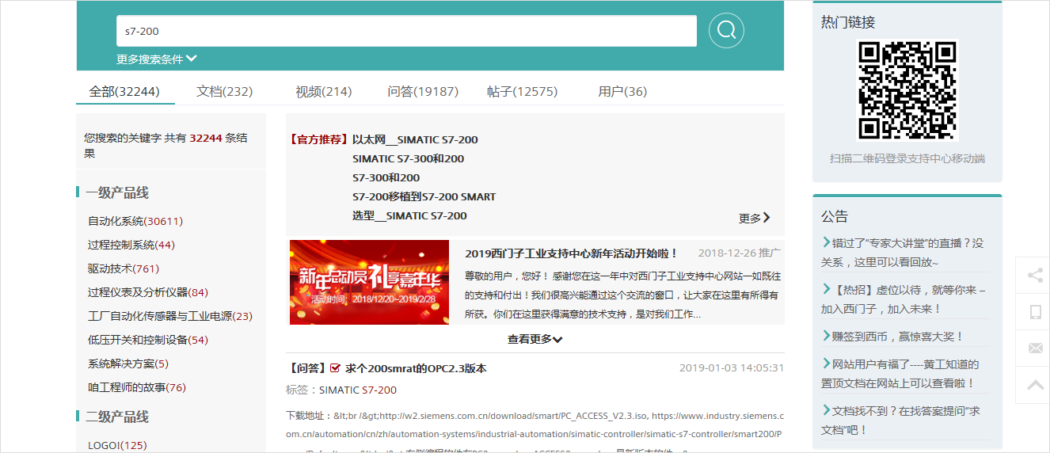The image size is (1050, 453).
Task: Expand 更多搜索条件 search options
Action: (x=157, y=59)
